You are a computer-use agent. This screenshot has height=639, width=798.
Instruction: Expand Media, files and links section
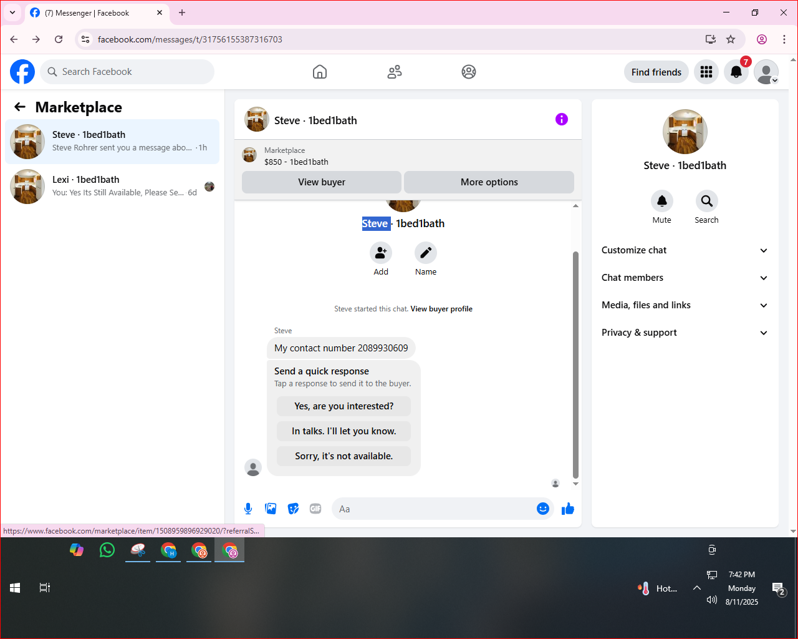[685, 305]
